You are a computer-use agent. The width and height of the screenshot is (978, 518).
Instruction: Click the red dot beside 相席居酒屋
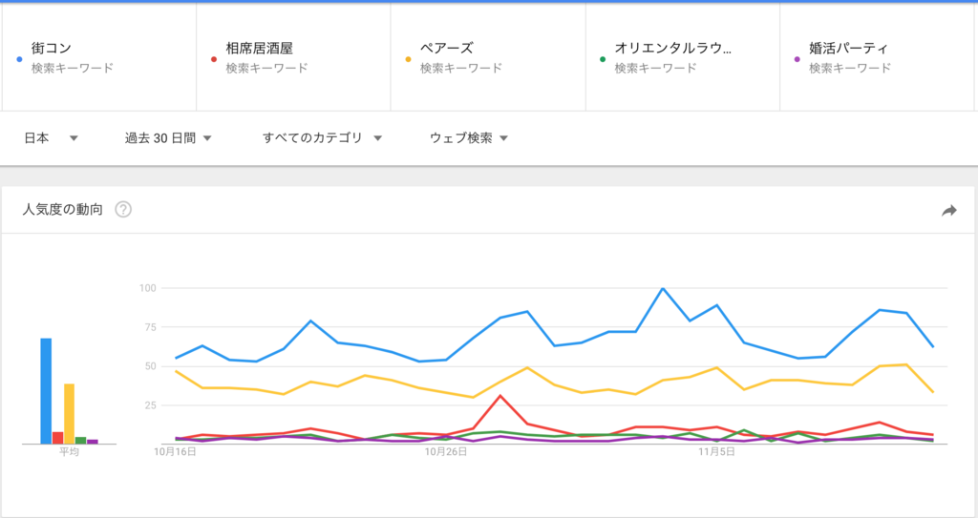click(214, 59)
